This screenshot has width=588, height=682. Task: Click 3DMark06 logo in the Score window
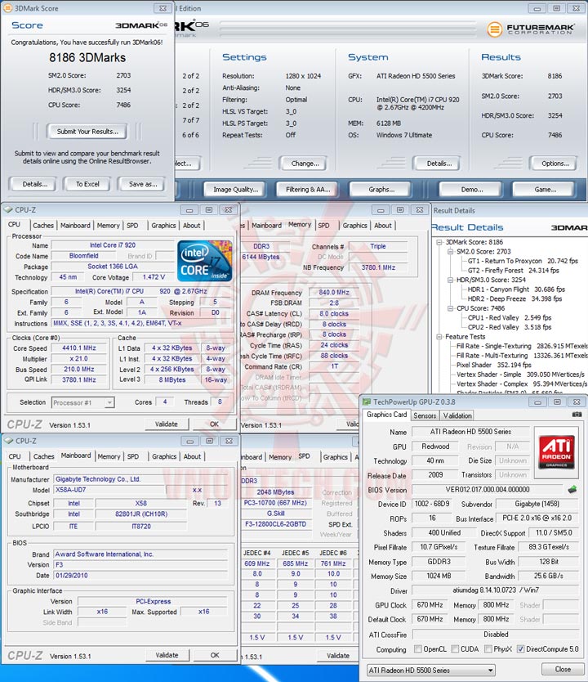pyautogui.click(x=141, y=25)
